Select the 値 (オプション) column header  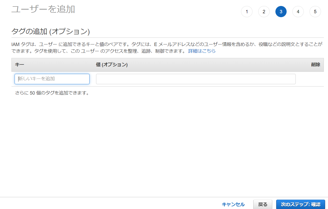(112, 65)
